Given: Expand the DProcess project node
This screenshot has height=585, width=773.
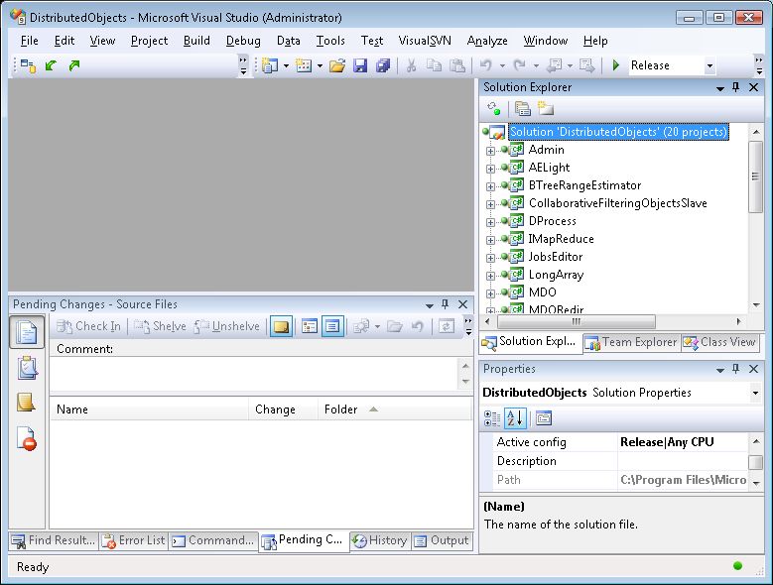Looking at the screenshot, I should [x=490, y=222].
